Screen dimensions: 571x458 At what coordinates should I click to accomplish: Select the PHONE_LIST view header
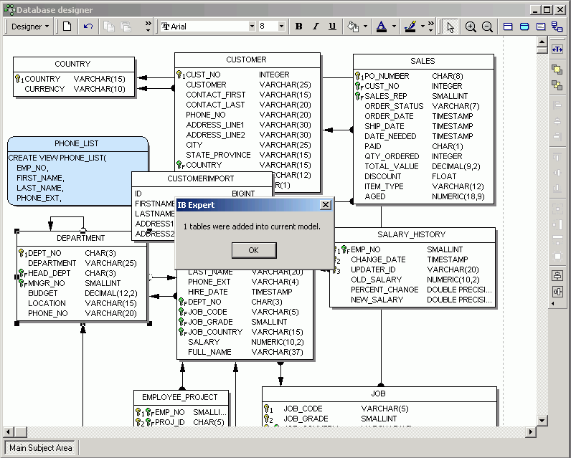(77, 143)
